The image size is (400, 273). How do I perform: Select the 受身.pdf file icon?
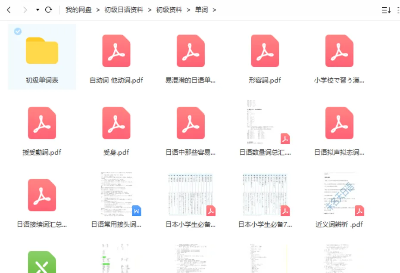[x=116, y=123]
